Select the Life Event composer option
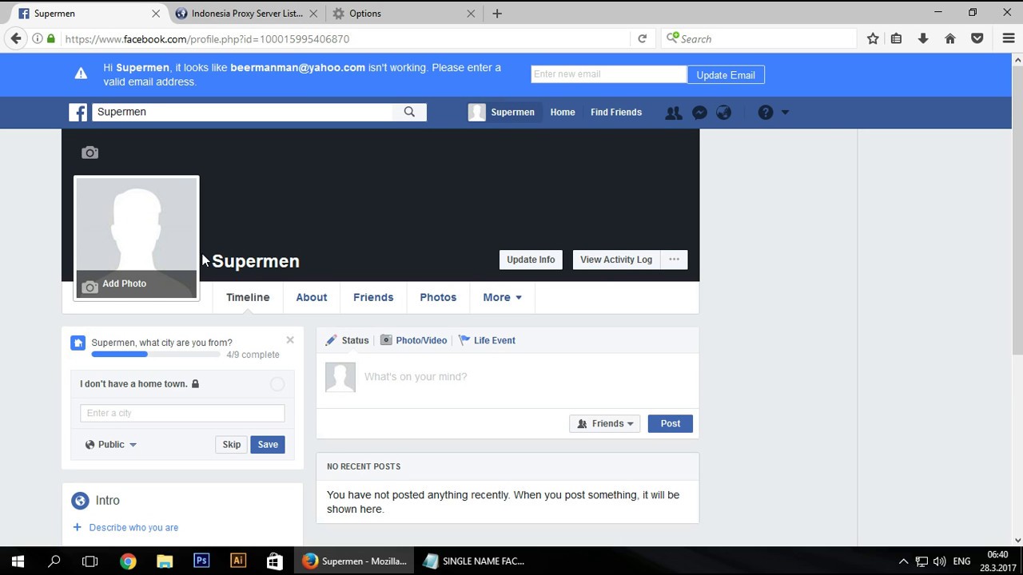 click(487, 340)
